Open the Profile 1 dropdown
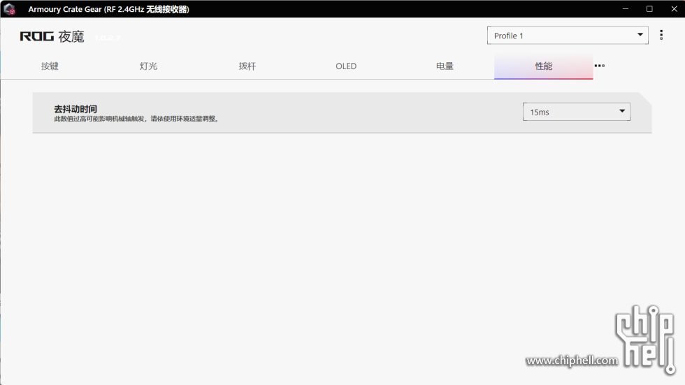 568,36
